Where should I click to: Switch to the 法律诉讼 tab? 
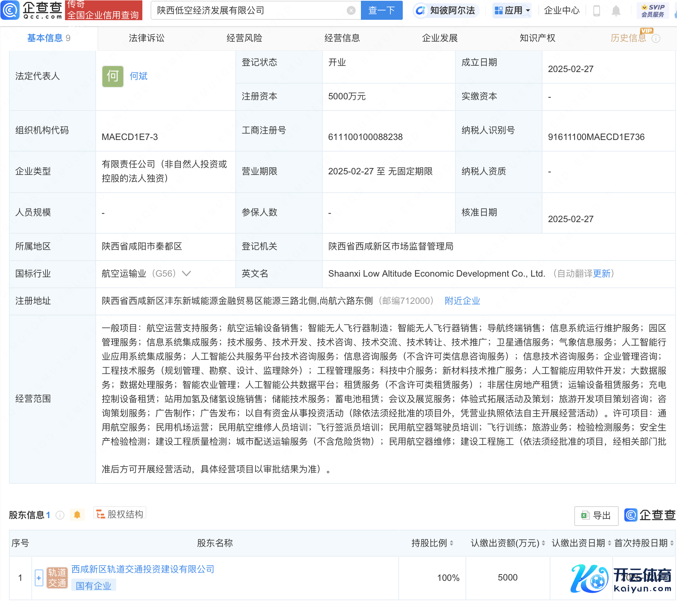(x=146, y=38)
